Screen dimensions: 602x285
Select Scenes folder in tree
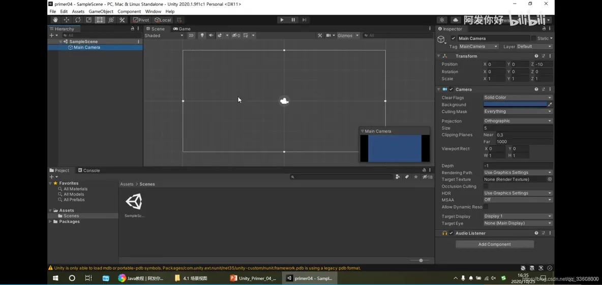coord(71,215)
